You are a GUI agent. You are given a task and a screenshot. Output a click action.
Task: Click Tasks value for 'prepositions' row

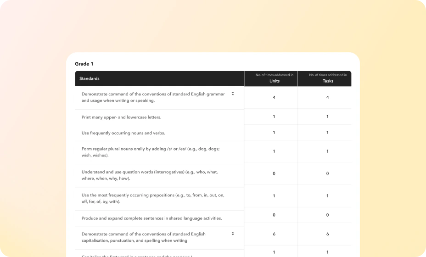pyautogui.click(x=327, y=196)
